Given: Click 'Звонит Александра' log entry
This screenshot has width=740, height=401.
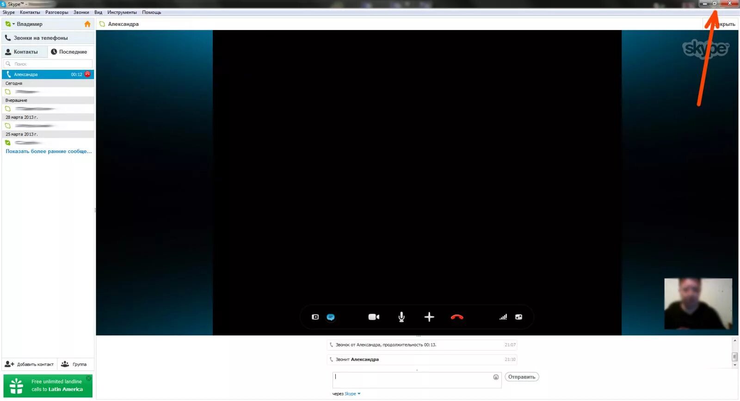Looking at the screenshot, I should 422,359.
